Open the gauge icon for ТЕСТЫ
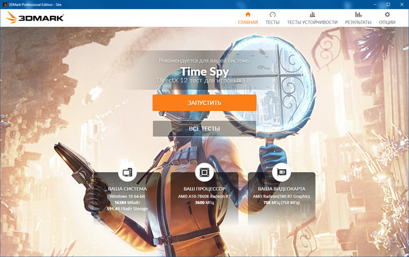Viewport: 409px width, 257px height. 273,14
